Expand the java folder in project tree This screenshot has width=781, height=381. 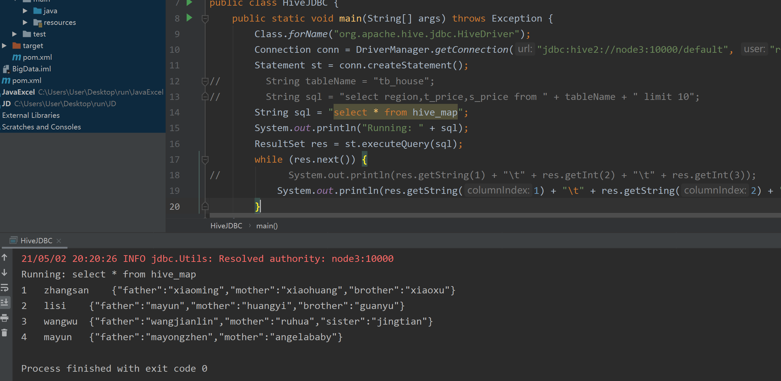25,11
